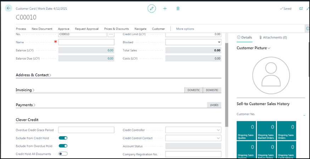Click the Sell-to Customer Sales History heading

click(x=263, y=104)
